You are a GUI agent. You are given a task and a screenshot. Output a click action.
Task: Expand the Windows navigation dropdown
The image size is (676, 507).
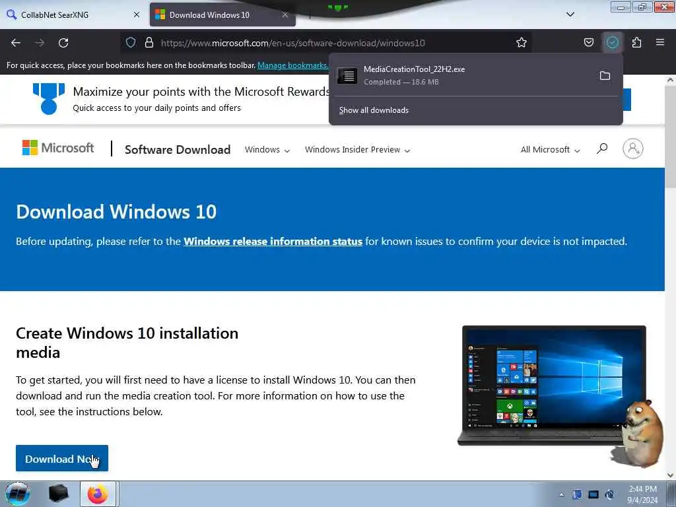pos(267,150)
